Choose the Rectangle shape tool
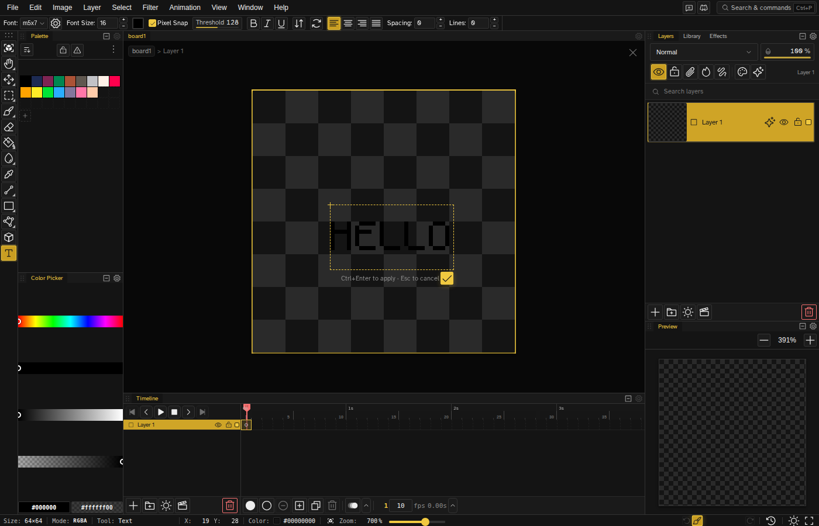Image resolution: width=819 pixels, height=526 pixels. pyautogui.click(x=9, y=206)
